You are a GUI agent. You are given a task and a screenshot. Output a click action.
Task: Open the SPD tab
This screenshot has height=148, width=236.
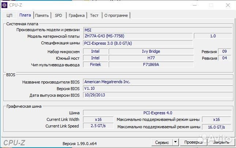pyautogui.click(x=59, y=15)
